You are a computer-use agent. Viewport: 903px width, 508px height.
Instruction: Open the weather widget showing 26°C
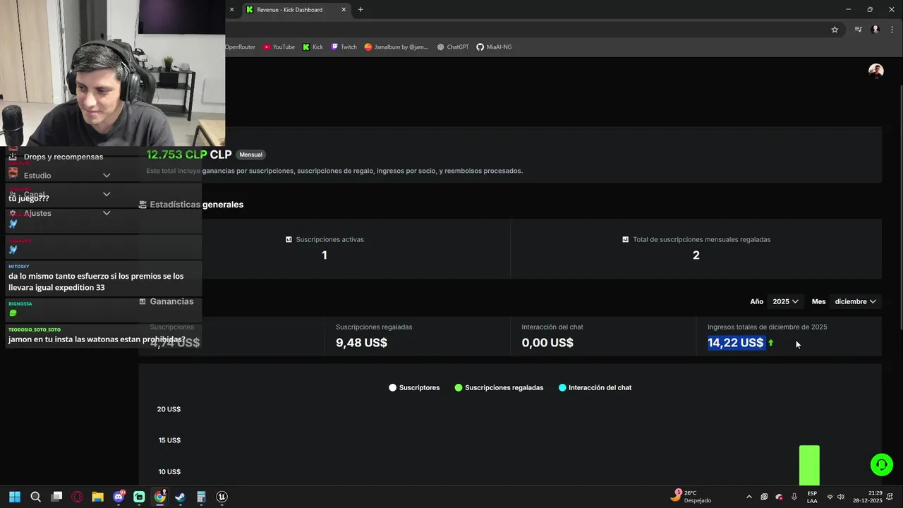[x=691, y=497]
